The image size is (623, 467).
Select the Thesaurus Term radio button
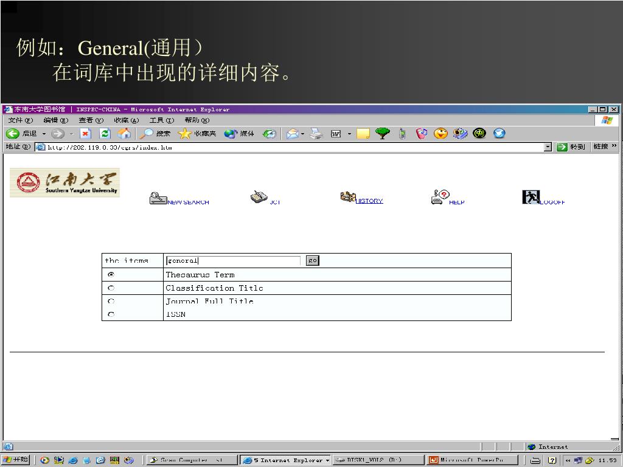coord(111,275)
